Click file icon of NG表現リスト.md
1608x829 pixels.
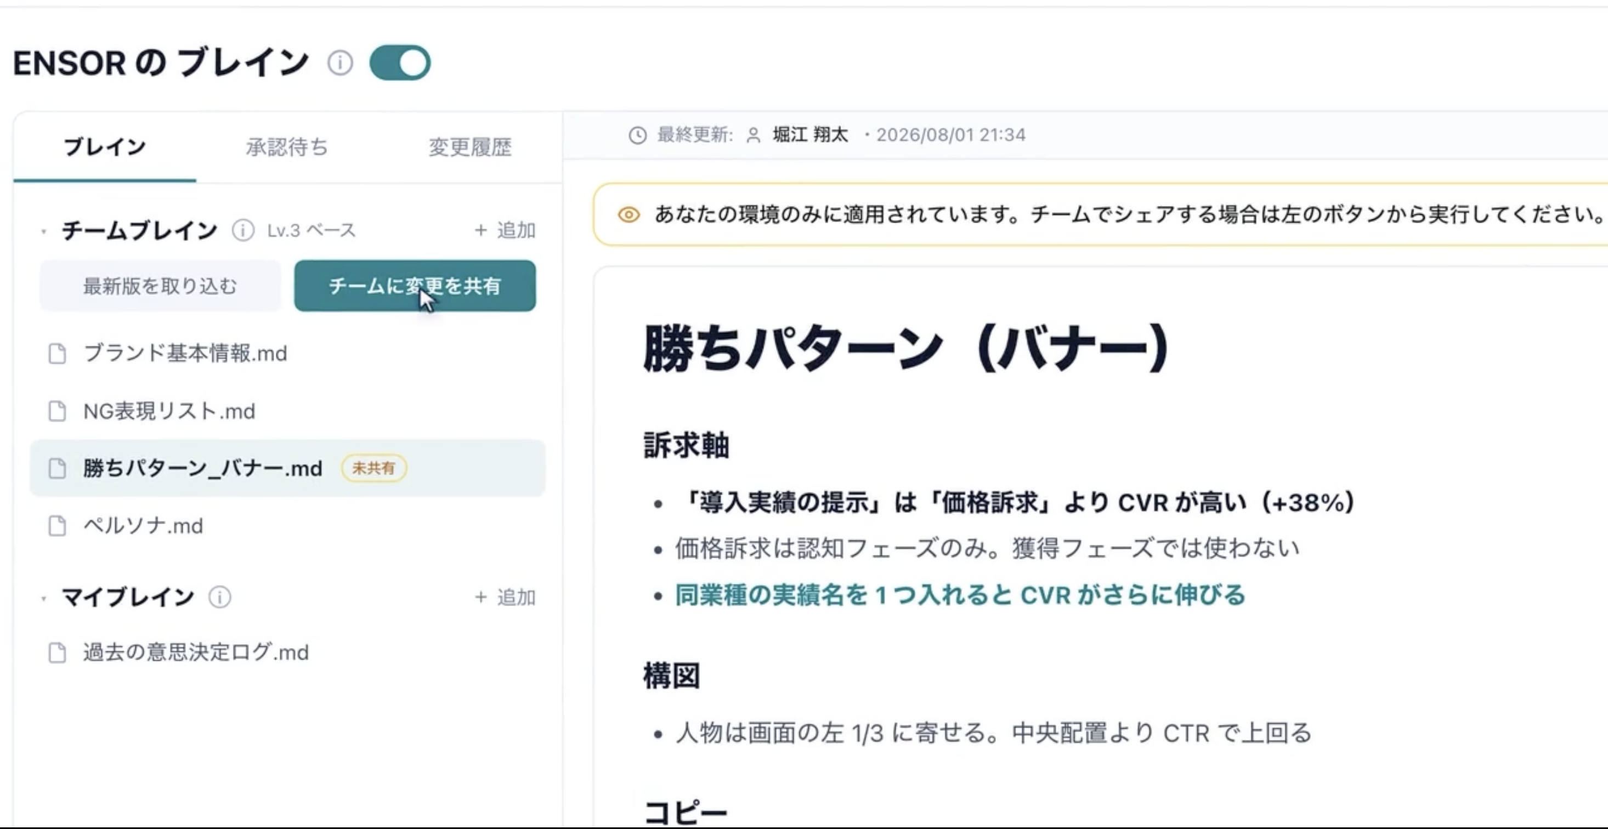58,411
